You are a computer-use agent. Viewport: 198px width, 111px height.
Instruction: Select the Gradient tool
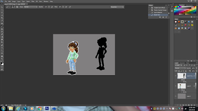click(2, 37)
